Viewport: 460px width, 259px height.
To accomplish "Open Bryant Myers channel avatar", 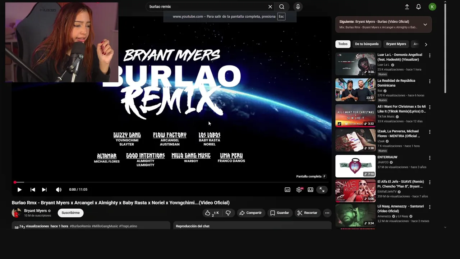I will (x=17, y=213).
